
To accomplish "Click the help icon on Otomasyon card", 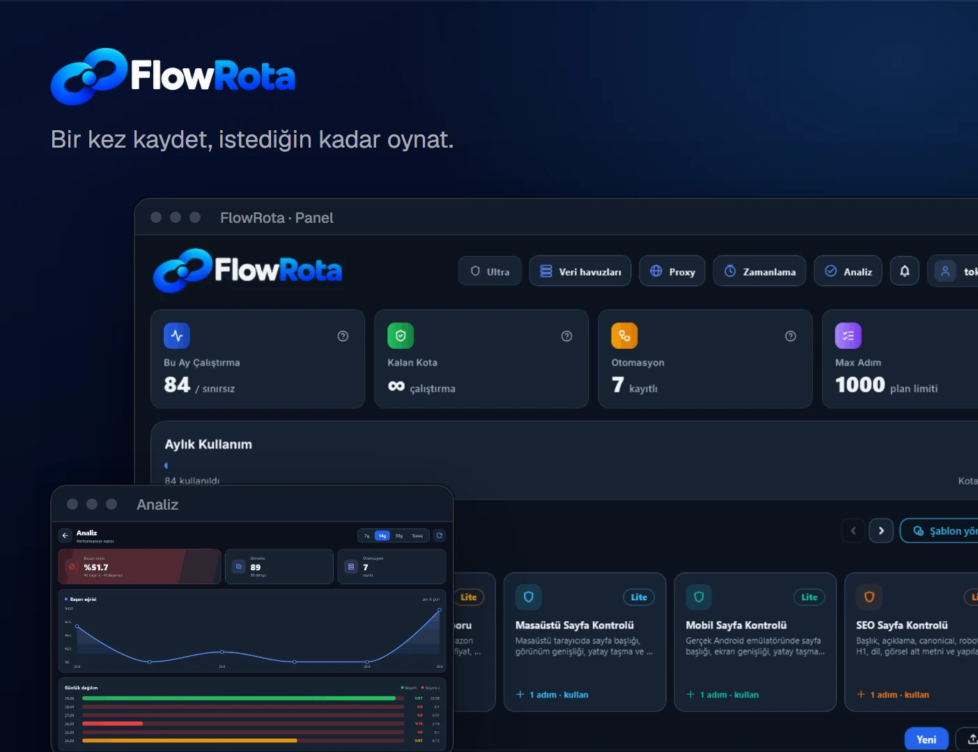I will pos(791,336).
